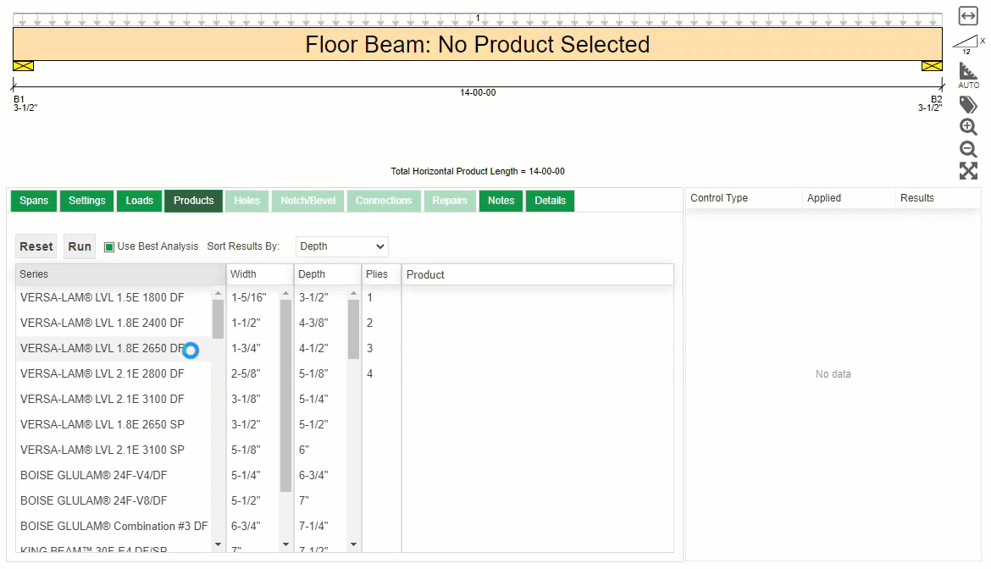Open the Sort Results By dropdown
Screen dimensions: 991x569
(x=342, y=246)
